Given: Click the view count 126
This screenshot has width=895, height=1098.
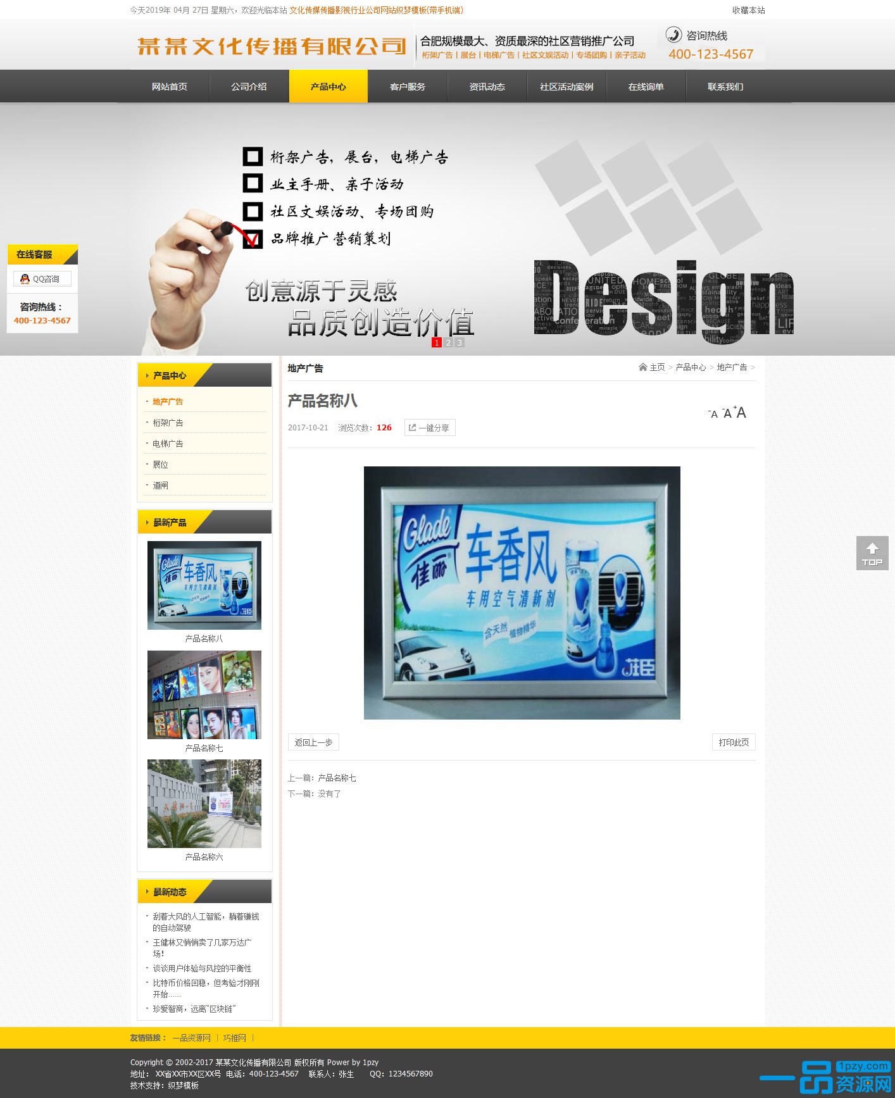Looking at the screenshot, I should point(384,428).
